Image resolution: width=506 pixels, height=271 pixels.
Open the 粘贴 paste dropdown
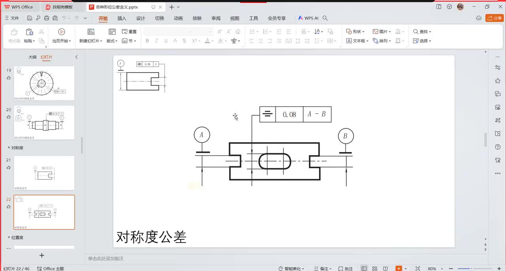pyautogui.click(x=30, y=41)
